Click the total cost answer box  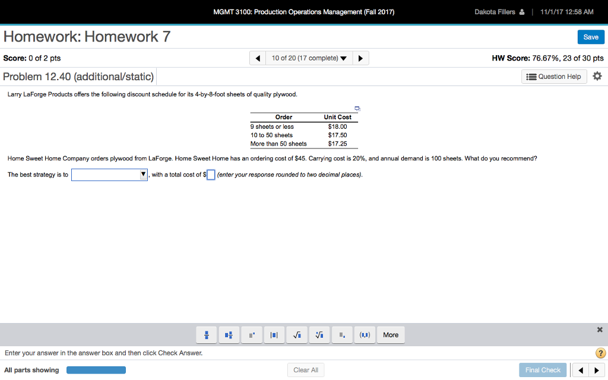point(211,174)
